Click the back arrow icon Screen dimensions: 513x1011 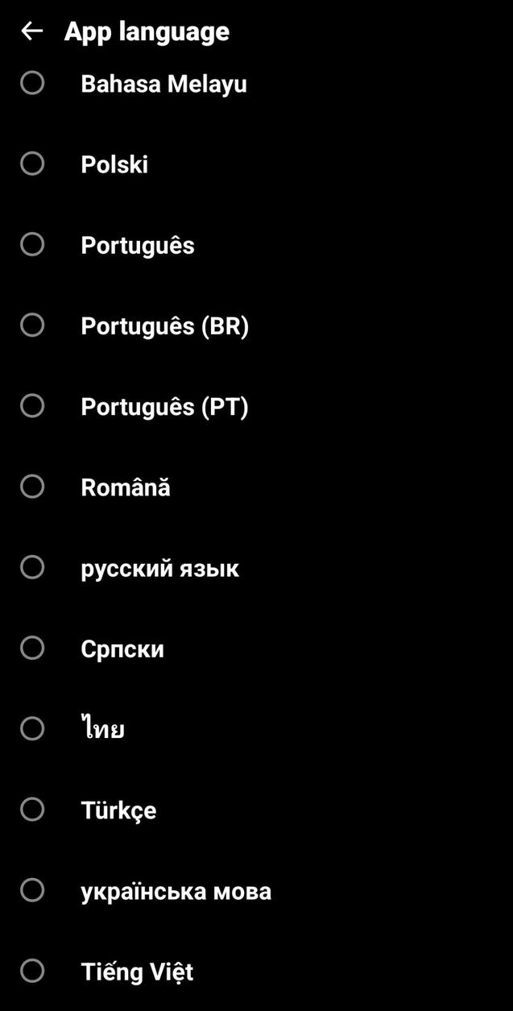(31, 31)
